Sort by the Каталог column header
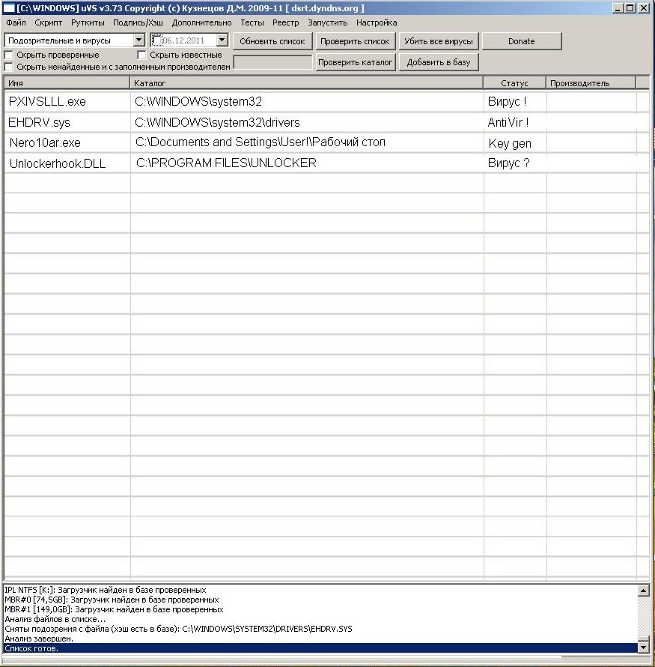This screenshot has width=655, height=667. 306,83
